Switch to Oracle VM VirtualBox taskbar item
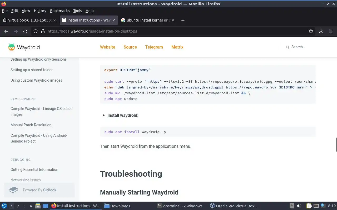Viewport: 337px width, 210px height. pos(234,206)
